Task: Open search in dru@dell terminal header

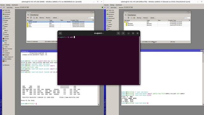Action: [118, 33]
